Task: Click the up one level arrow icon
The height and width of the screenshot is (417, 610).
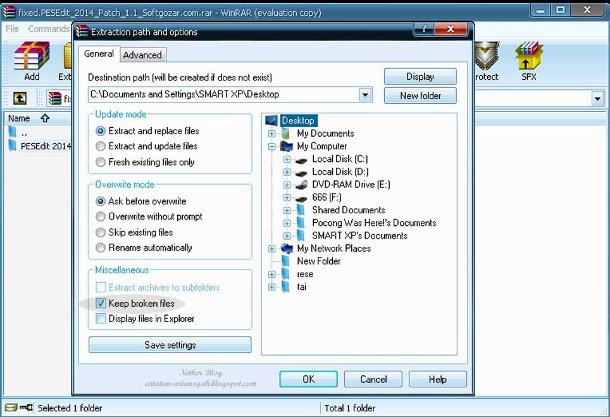Action: [x=20, y=98]
